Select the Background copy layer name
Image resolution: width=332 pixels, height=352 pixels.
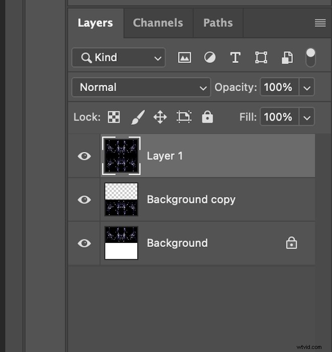tap(191, 200)
